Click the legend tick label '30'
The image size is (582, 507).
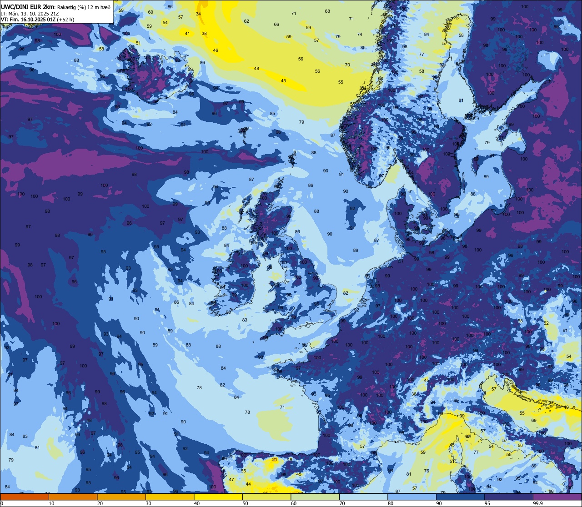point(148,503)
